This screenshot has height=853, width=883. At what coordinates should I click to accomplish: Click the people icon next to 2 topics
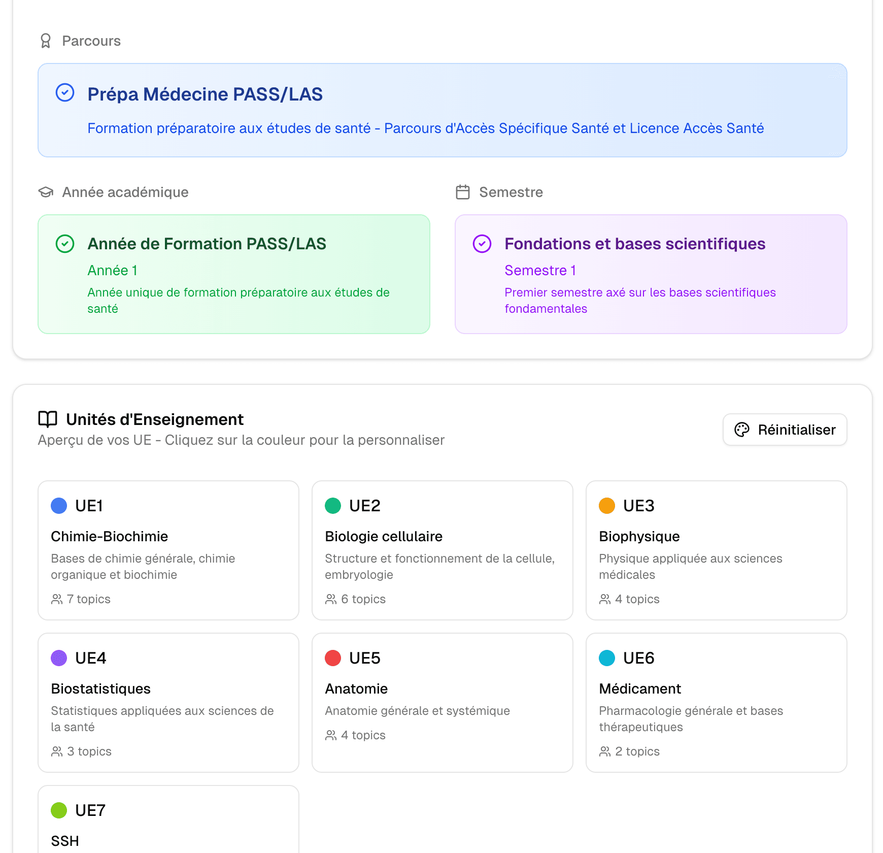(605, 751)
